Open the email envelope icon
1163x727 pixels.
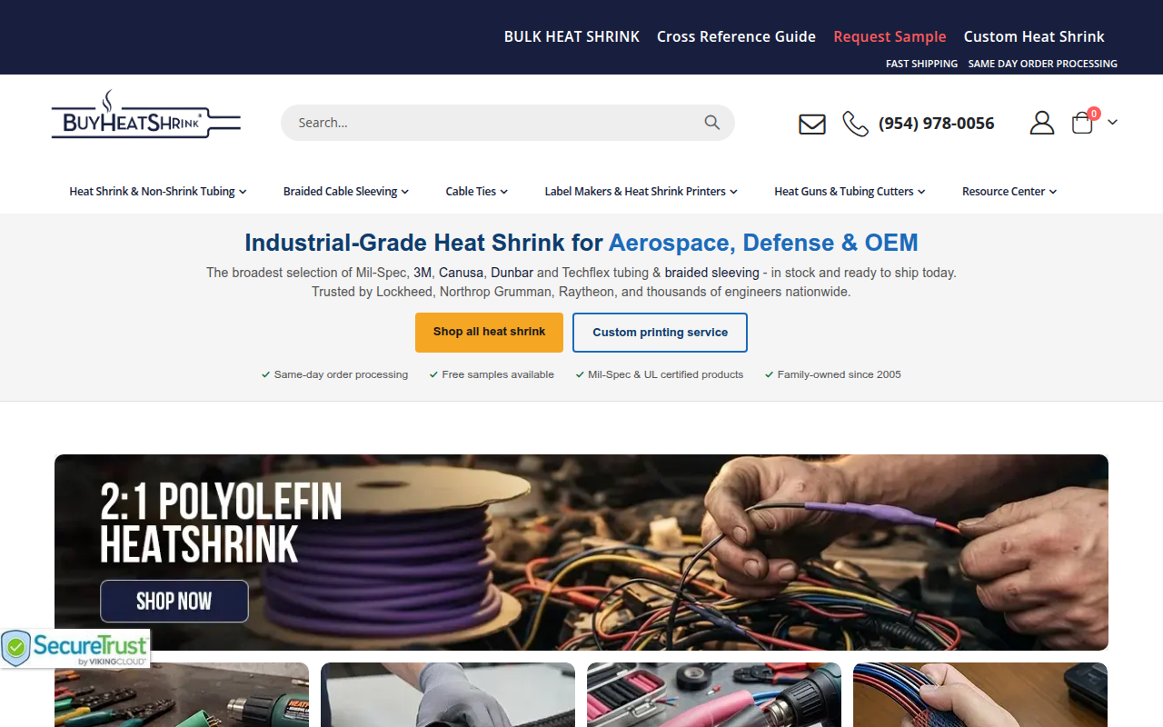[x=812, y=124]
